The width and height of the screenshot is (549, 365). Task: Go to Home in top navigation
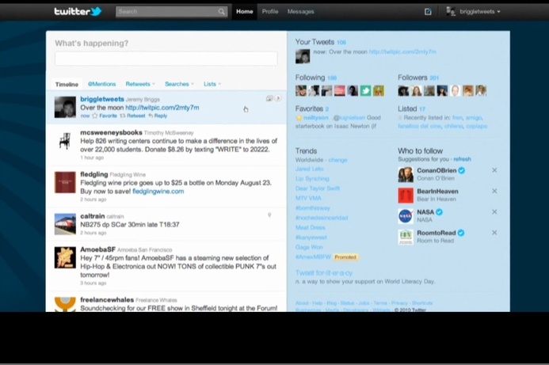[x=244, y=12]
